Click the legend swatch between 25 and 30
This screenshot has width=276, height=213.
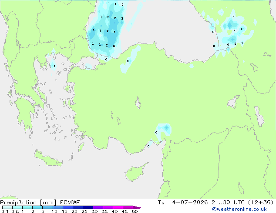[88, 207]
